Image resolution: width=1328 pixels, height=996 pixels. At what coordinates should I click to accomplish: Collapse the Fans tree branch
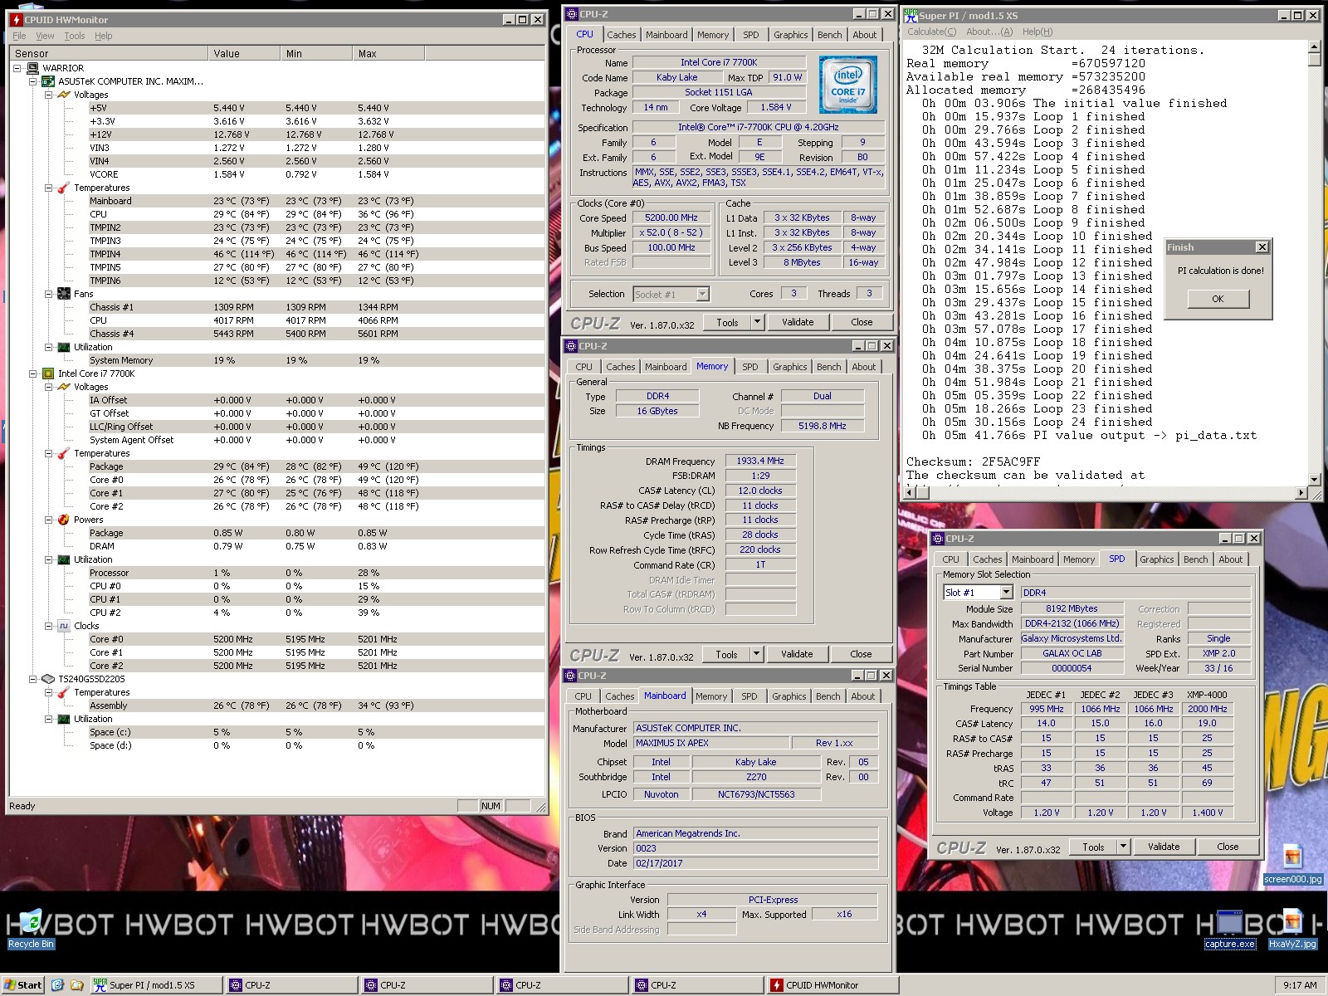click(49, 294)
